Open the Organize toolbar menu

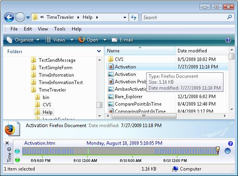tap(23, 40)
